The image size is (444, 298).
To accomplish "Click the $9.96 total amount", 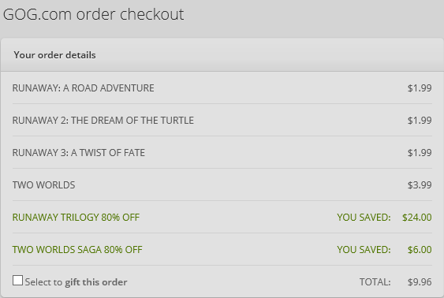I will [420, 282].
